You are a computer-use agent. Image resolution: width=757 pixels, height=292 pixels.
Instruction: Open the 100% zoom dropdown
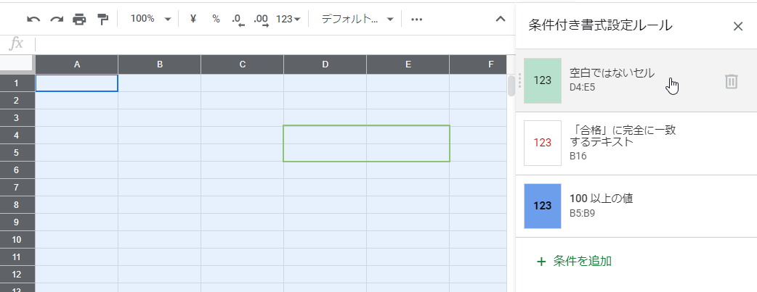pyautogui.click(x=150, y=20)
